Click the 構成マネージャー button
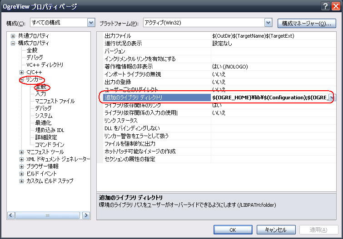This screenshot has width=343, height=239. [x=307, y=23]
